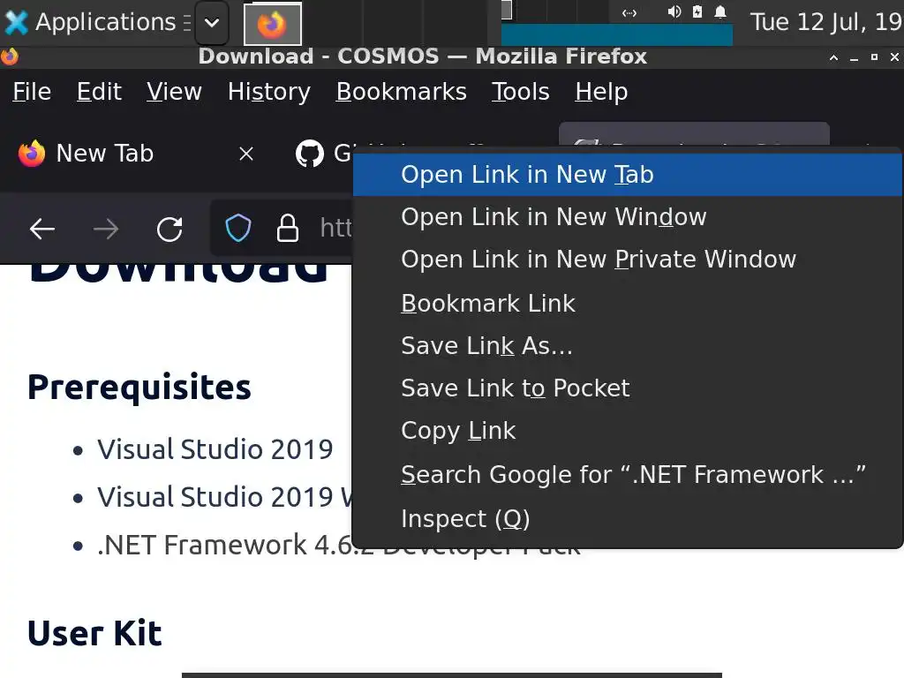Open the Bookmarks menu
Viewport: 904px width, 678px height.
coord(401,92)
